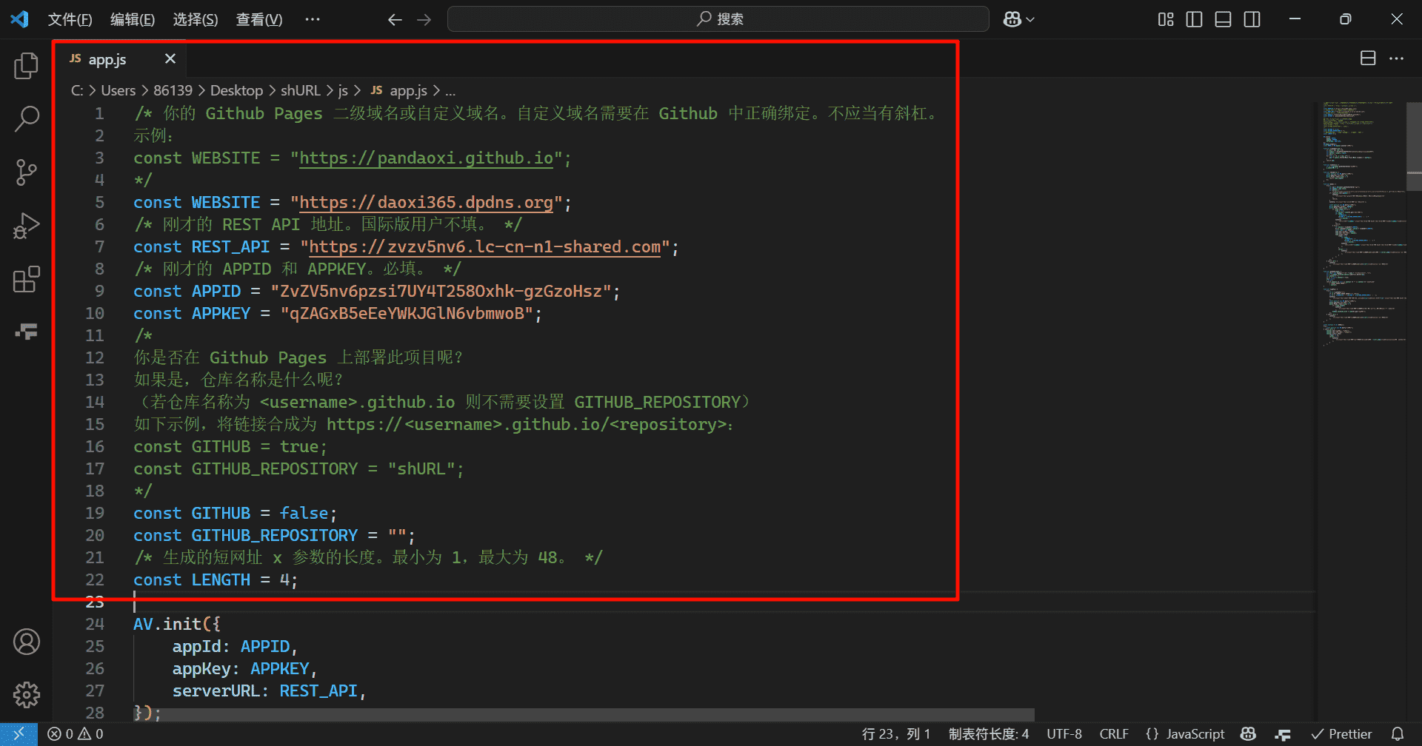Image resolution: width=1422 pixels, height=746 pixels.
Task: Show more menu items via the ellipsis
Action: tap(313, 19)
